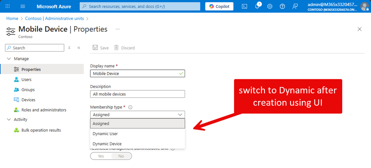Choose Dynamic Device membership option
Viewport: 371px width, 168px height.
coord(137,144)
